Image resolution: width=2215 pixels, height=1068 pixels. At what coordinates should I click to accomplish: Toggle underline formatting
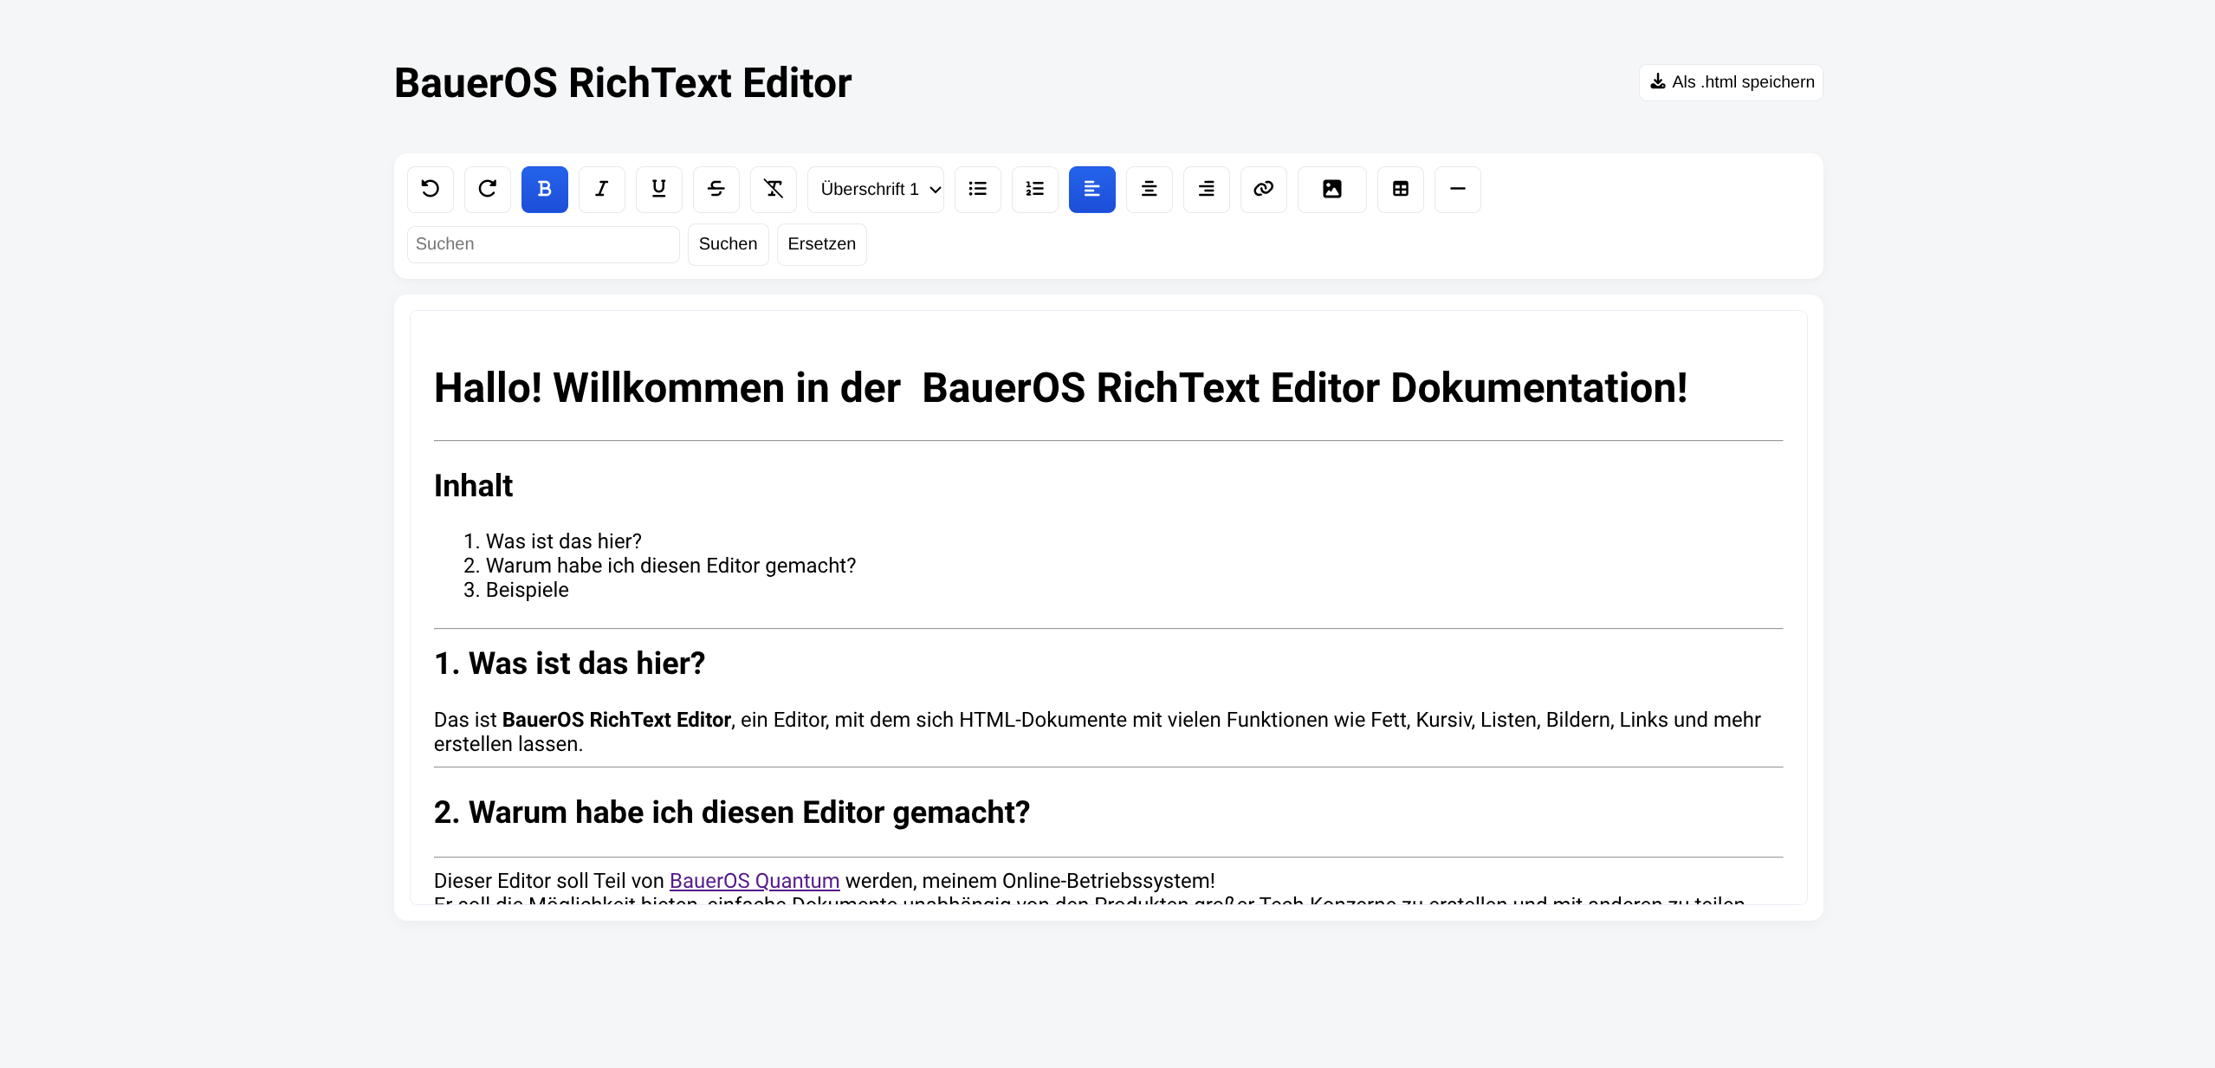coord(659,189)
